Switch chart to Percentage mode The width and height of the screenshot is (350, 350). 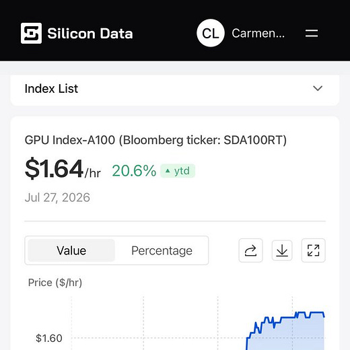click(x=162, y=250)
